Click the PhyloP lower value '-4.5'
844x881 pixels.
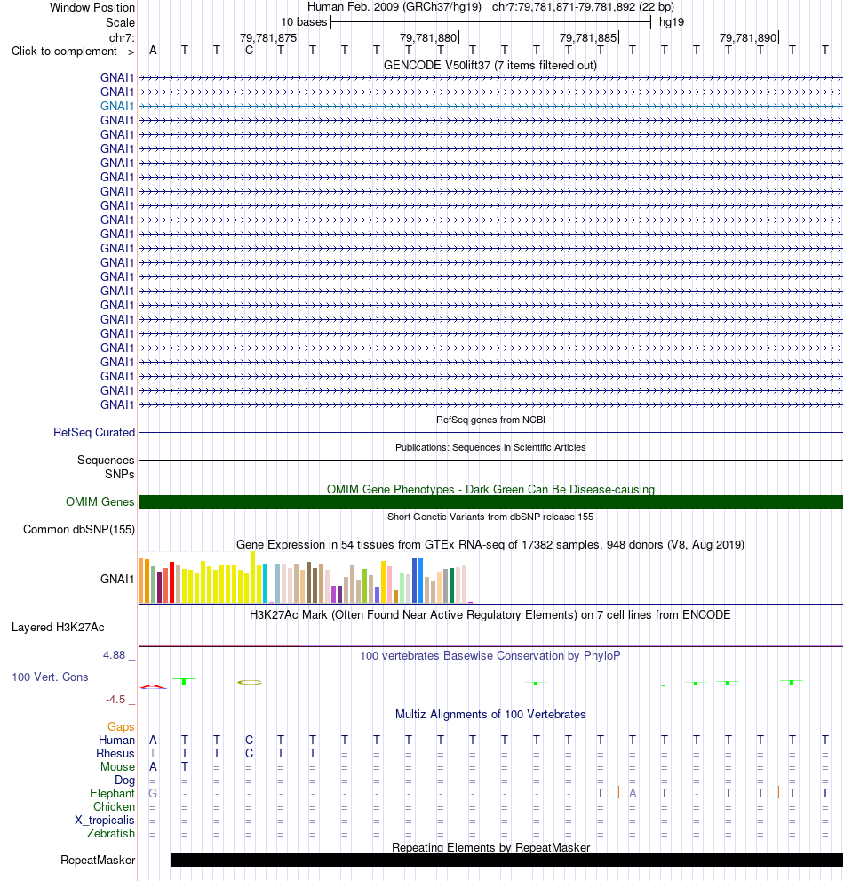tap(115, 700)
